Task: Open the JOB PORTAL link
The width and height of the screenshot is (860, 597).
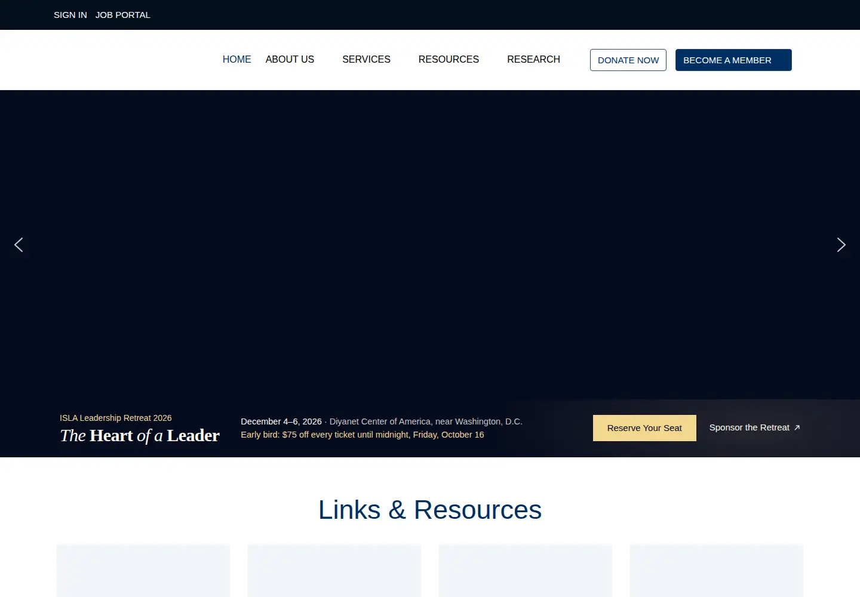Action: pos(123,15)
